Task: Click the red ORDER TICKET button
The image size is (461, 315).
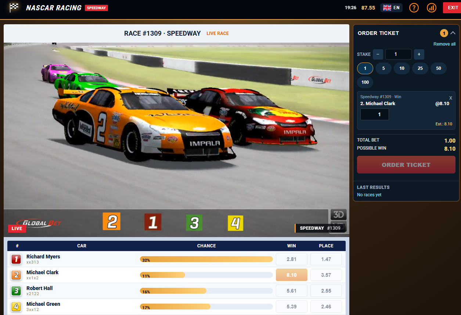Action: click(406, 165)
